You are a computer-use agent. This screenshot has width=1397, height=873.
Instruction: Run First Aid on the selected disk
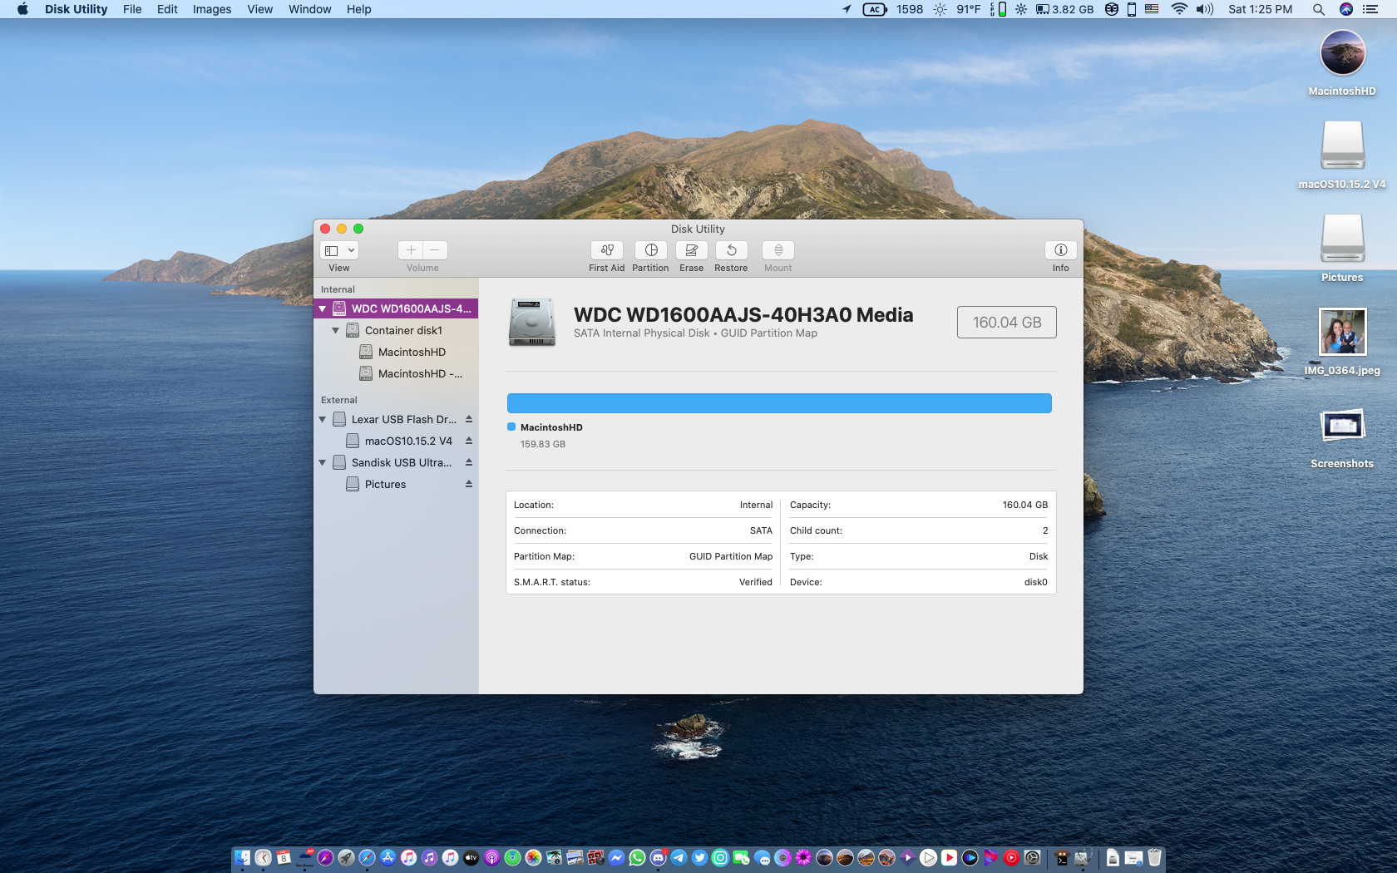click(606, 250)
